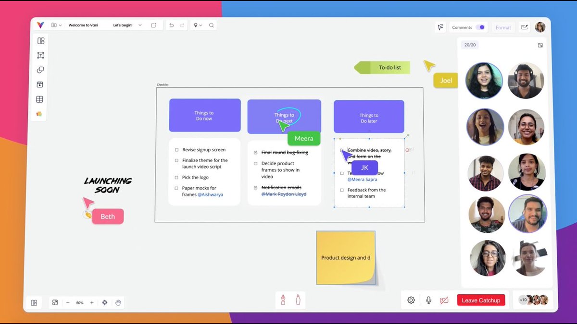
Task: Fit the board to screen
Action: (54, 302)
